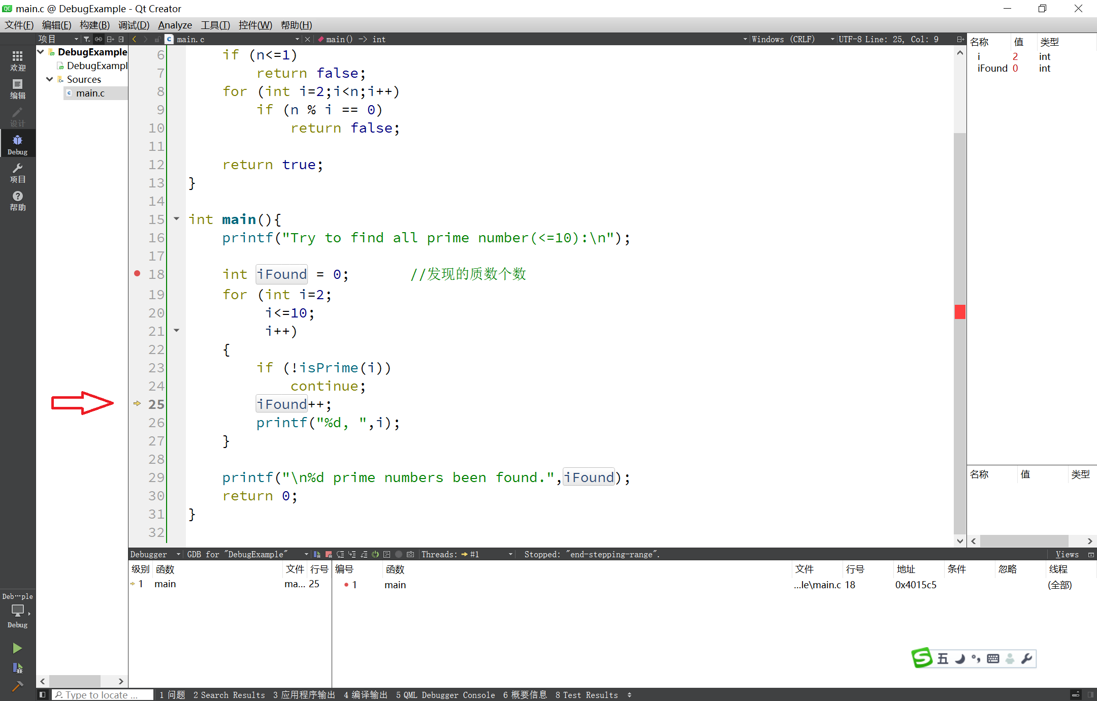Click the Step Out debugger icon
This screenshot has width=1097, height=701.
point(364,554)
